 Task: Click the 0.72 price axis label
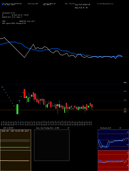point(125,100)
